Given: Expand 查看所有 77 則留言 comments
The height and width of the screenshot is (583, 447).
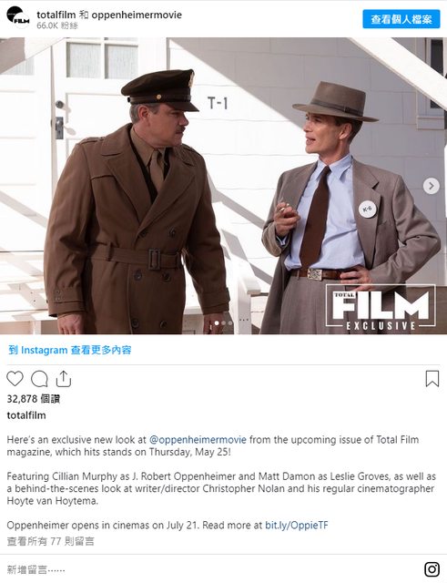Looking at the screenshot, I should (51, 541).
